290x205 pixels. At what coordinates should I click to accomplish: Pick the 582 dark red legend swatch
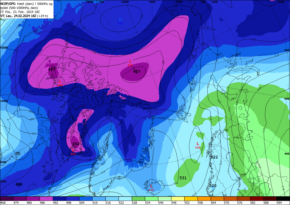[256, 199]
